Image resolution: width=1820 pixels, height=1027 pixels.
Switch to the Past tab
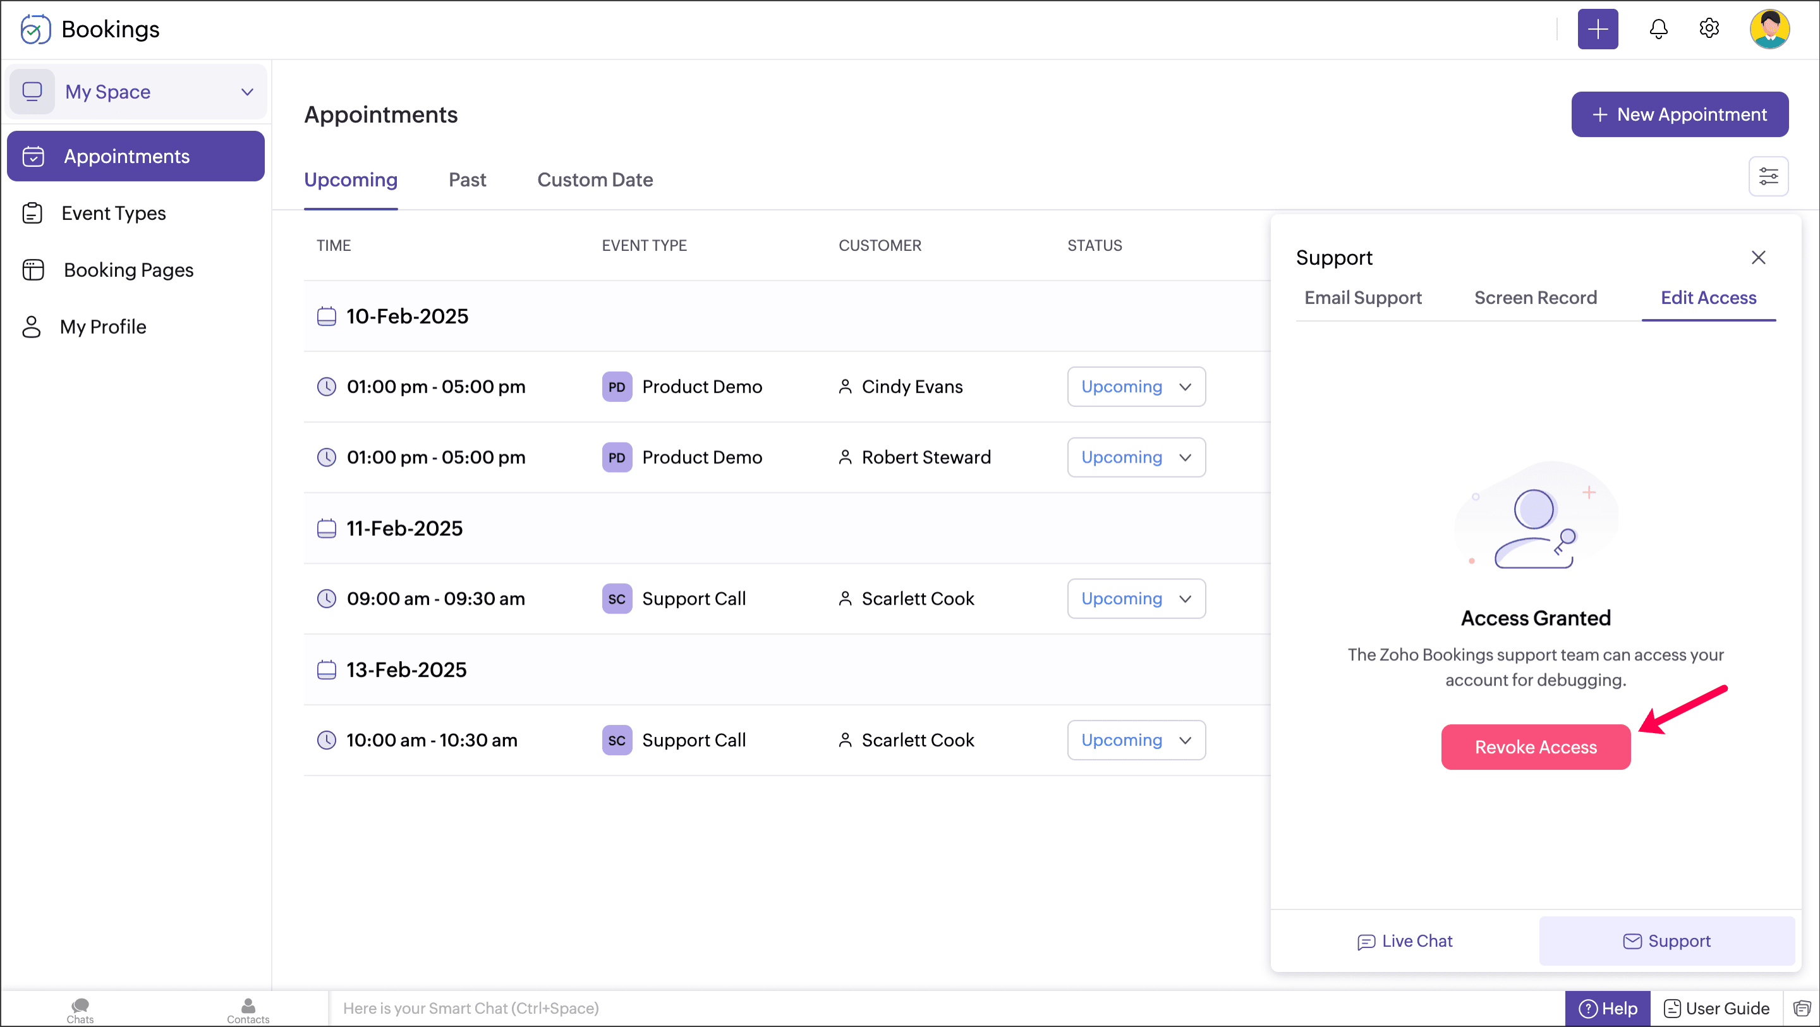point(467,179)
